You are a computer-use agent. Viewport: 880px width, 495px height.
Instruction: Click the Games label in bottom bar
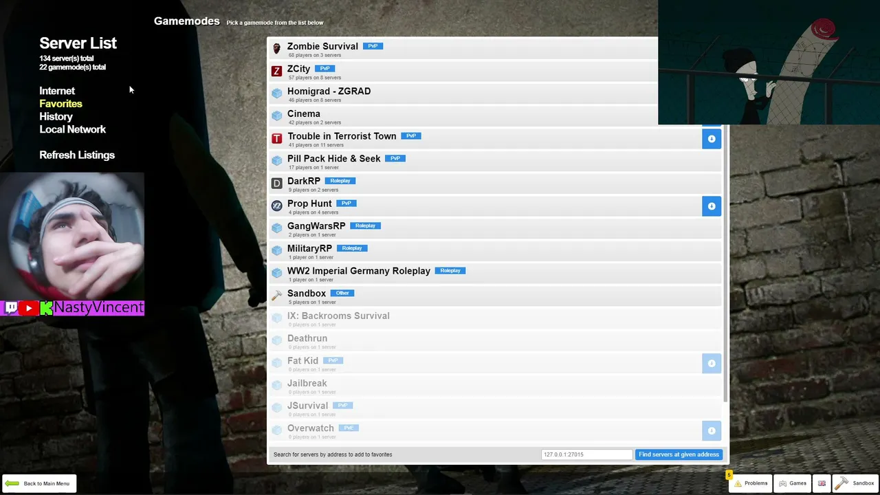pos(797,483)
